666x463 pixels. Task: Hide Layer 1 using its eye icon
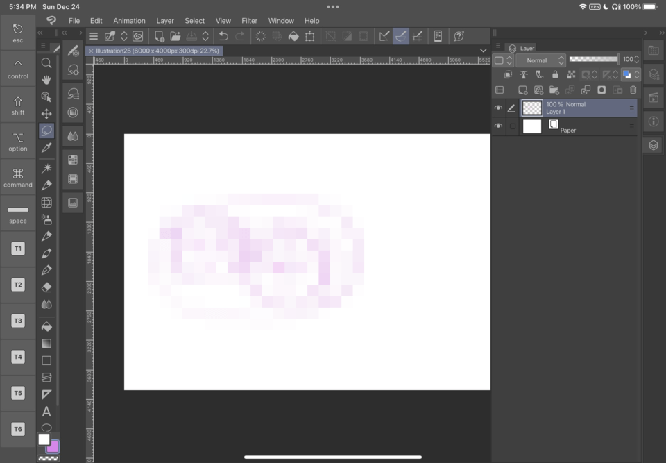(499, 108)
